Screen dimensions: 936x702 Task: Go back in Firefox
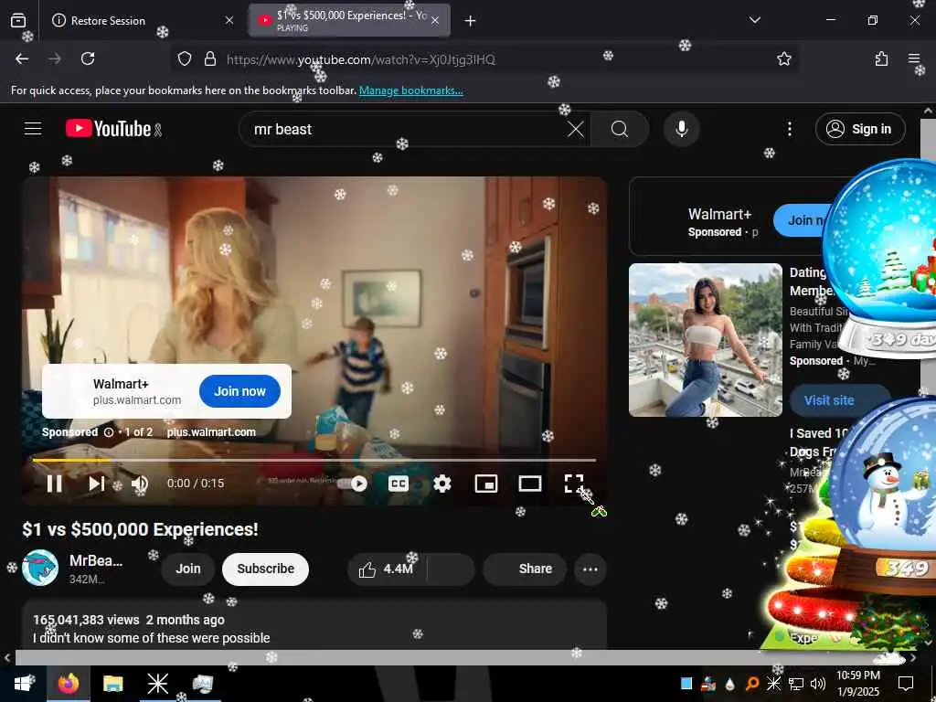coord(22,58)
